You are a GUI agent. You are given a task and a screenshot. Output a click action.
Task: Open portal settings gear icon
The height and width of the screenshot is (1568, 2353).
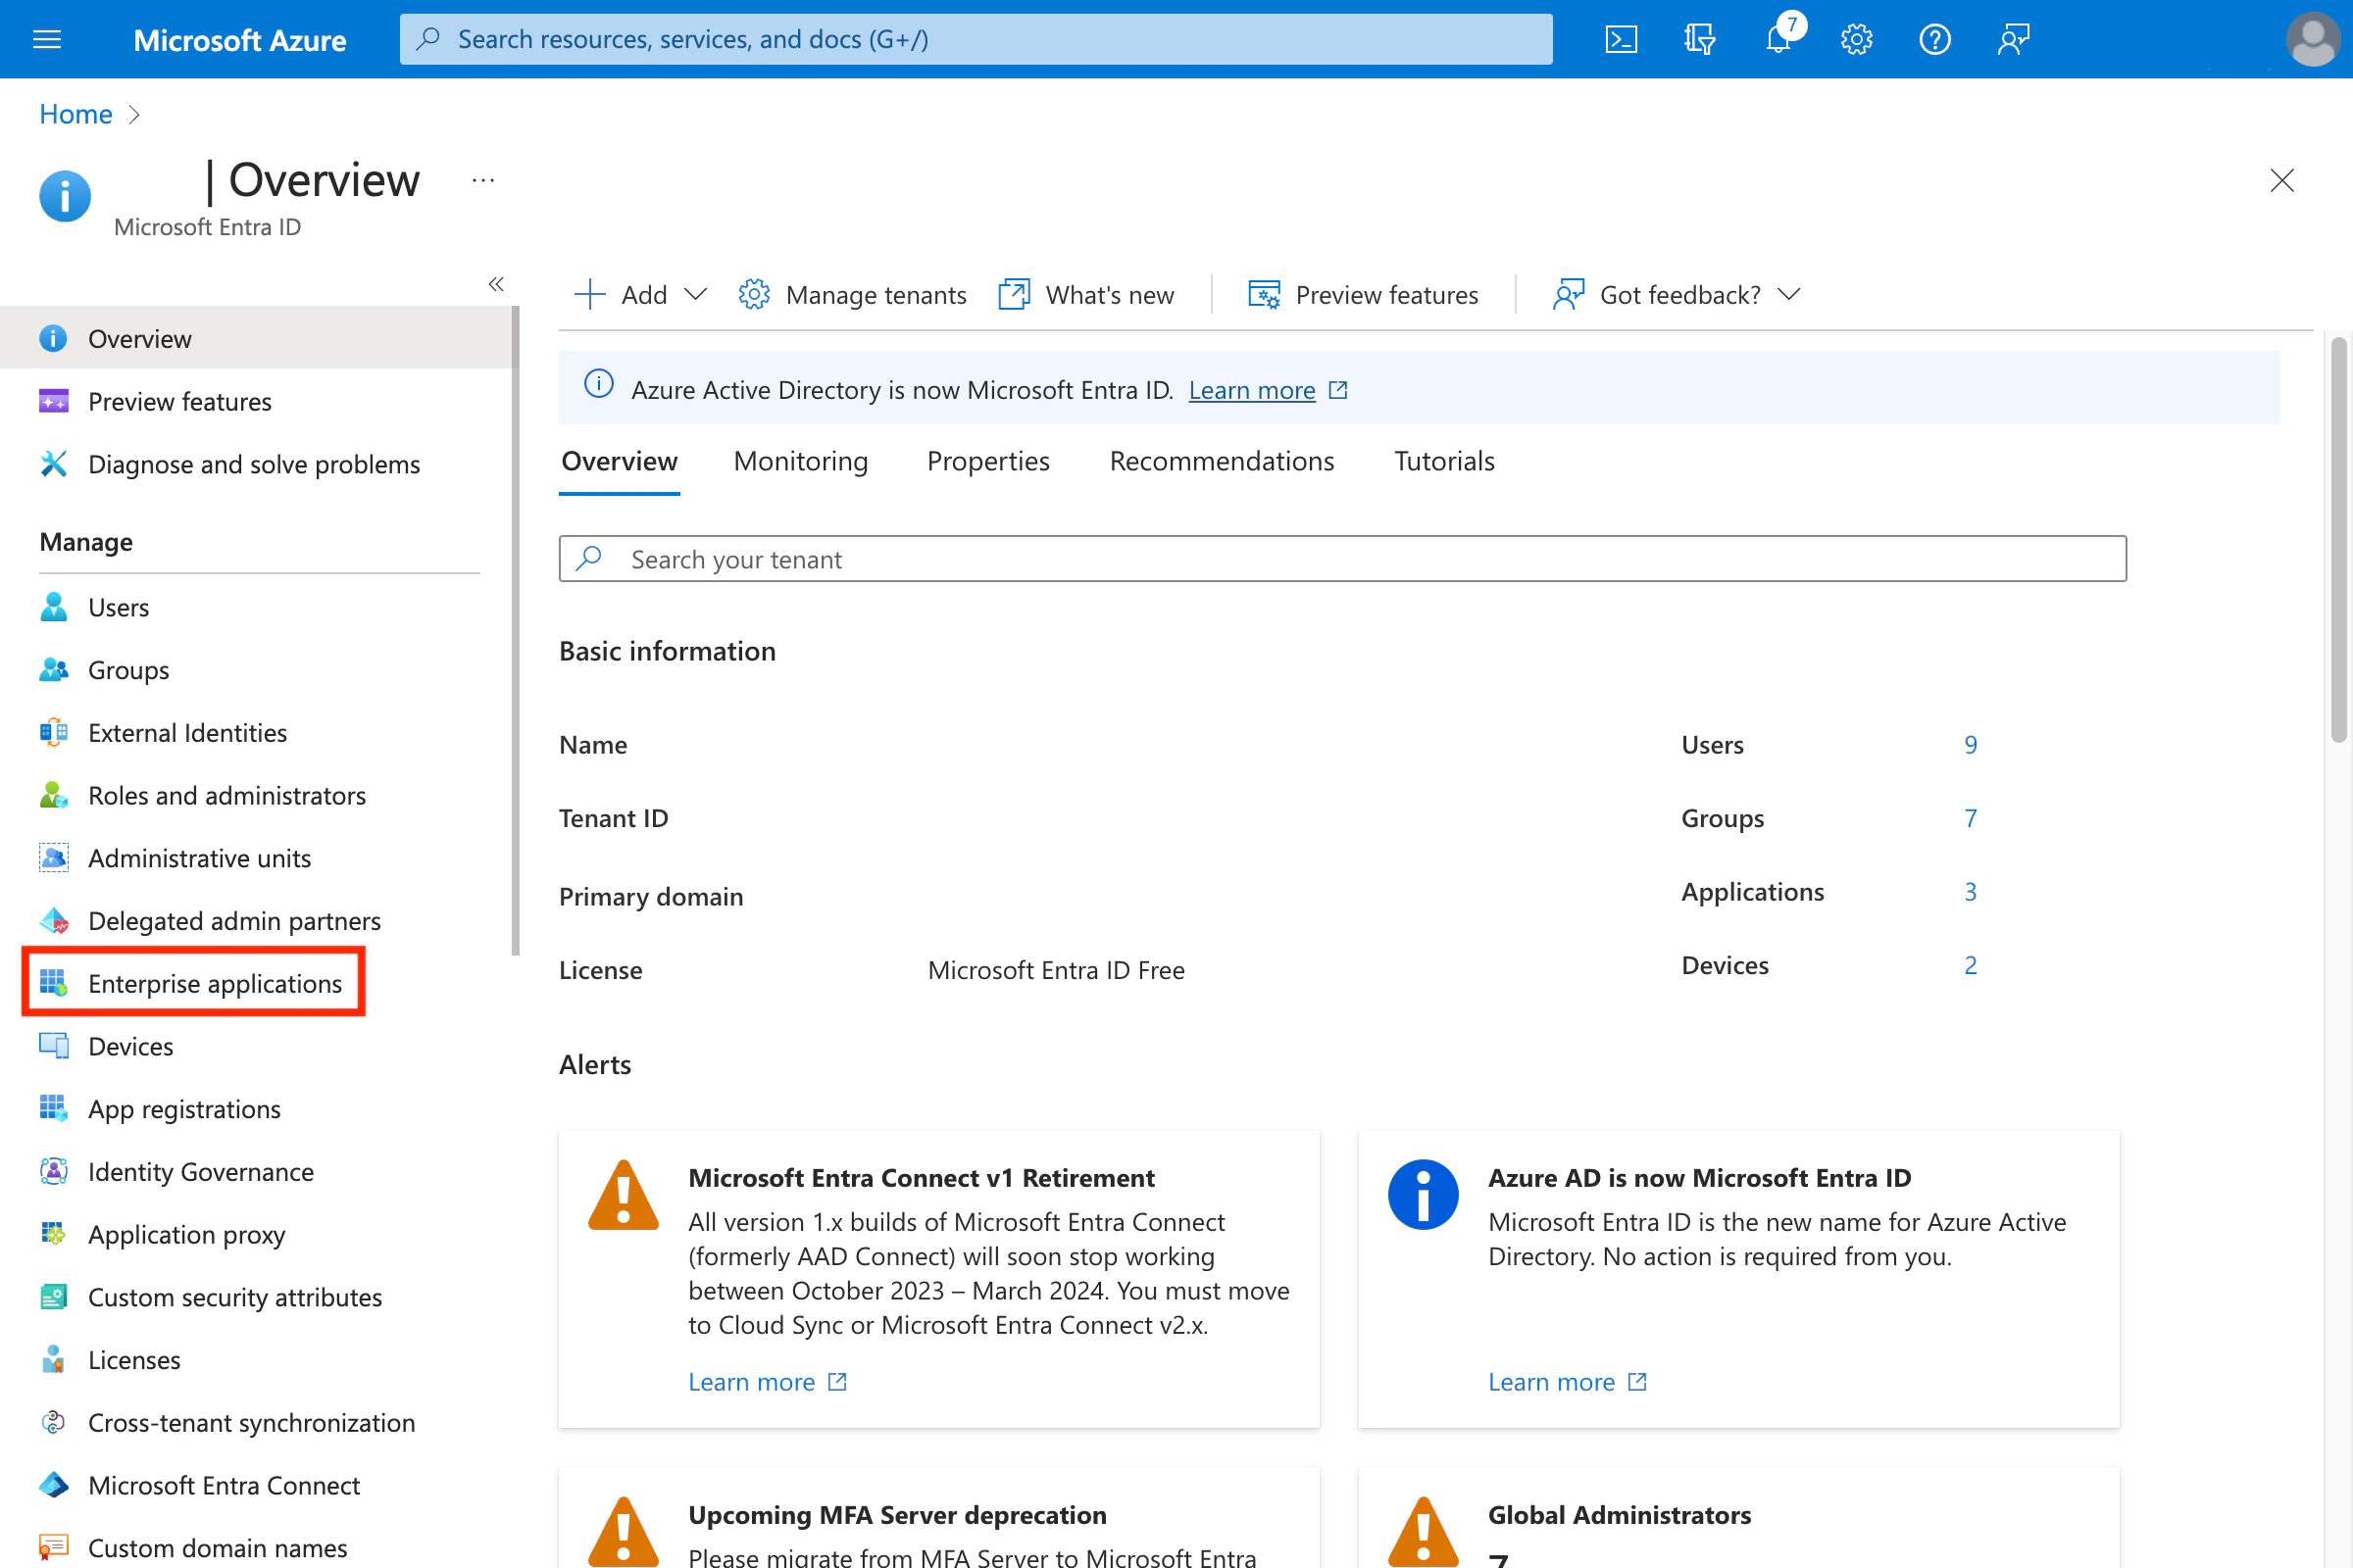point(1857,39)
